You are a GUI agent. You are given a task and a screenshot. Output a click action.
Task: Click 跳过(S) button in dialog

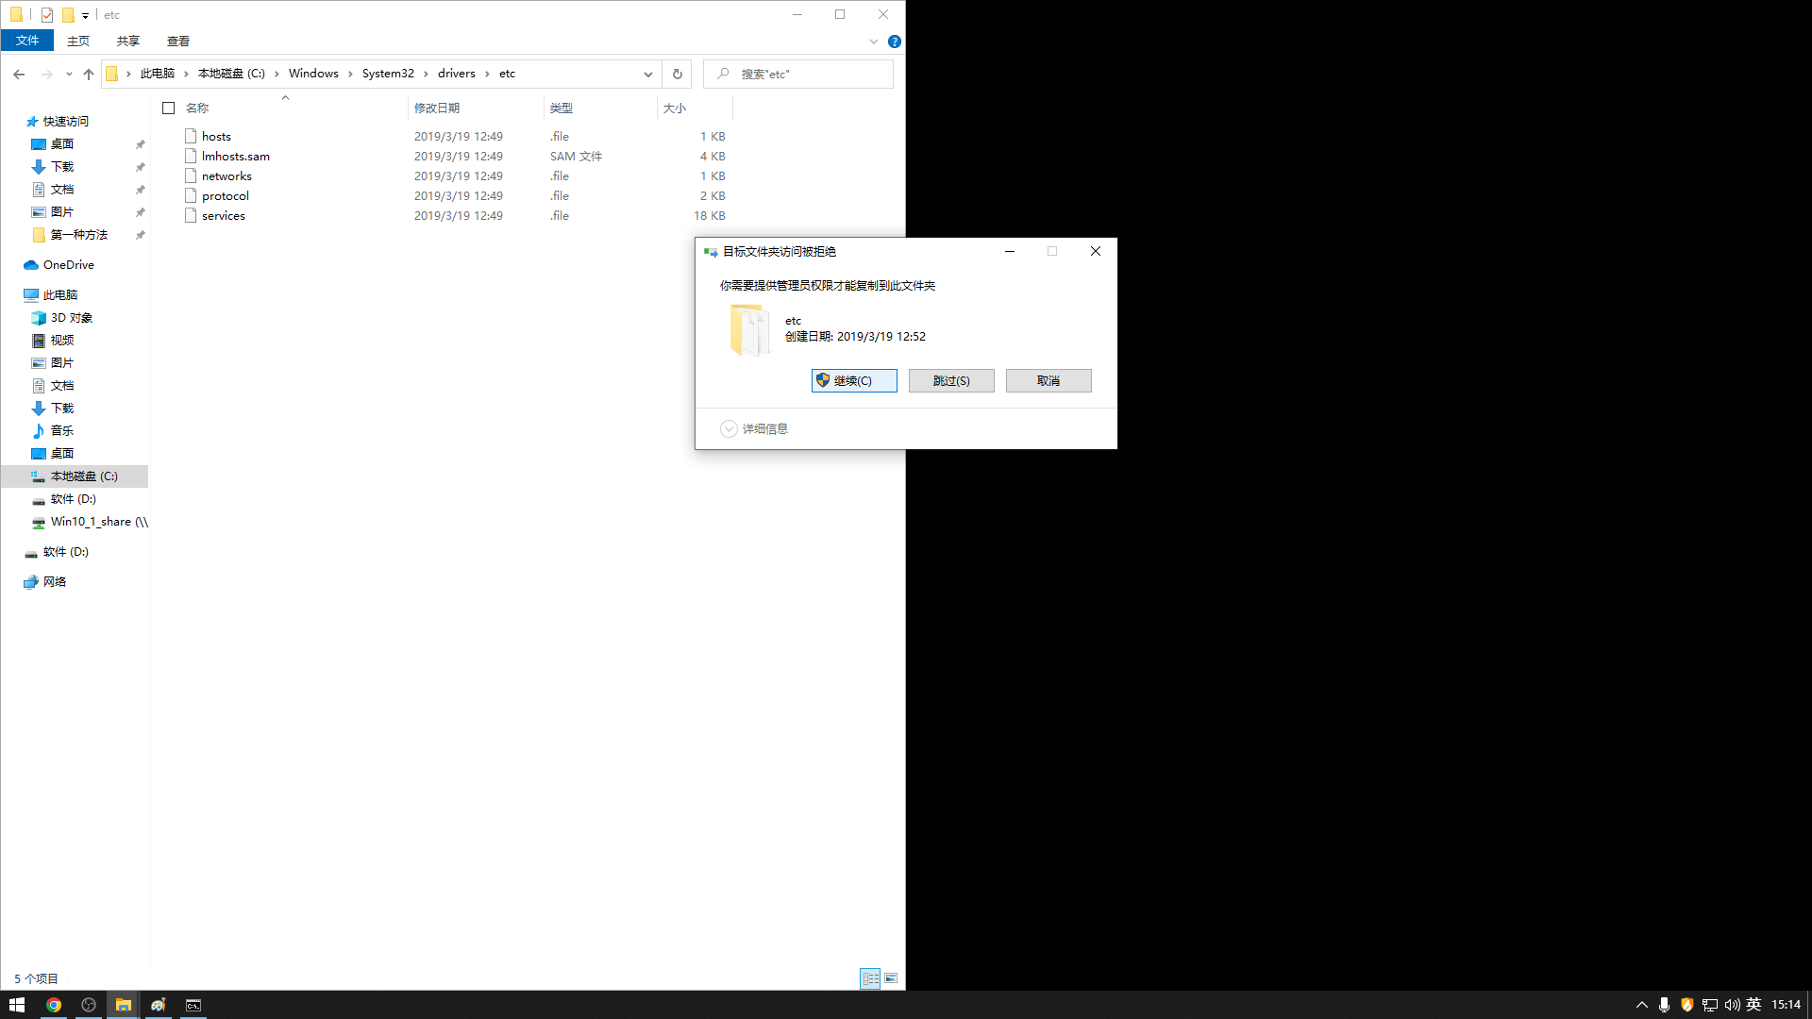pyautogui.click(x=951, y=380)
